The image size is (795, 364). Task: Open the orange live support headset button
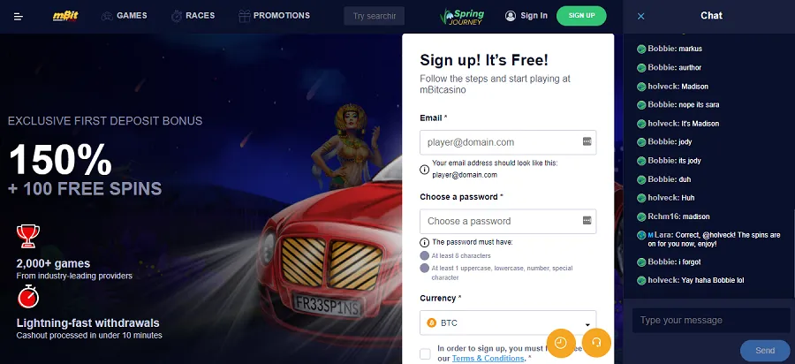pyautogui.click(x=597, y=343)
